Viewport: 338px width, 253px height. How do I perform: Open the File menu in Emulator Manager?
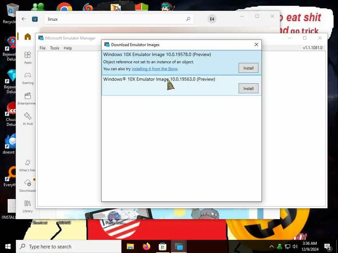click(43, 48)
